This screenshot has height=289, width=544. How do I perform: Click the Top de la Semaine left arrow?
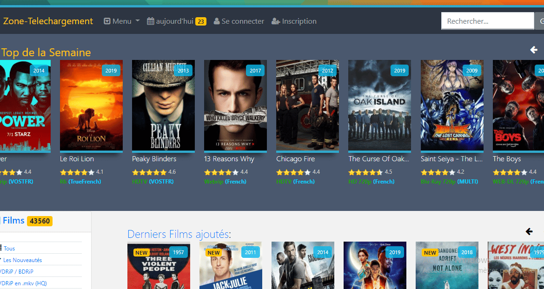(534, 50)
